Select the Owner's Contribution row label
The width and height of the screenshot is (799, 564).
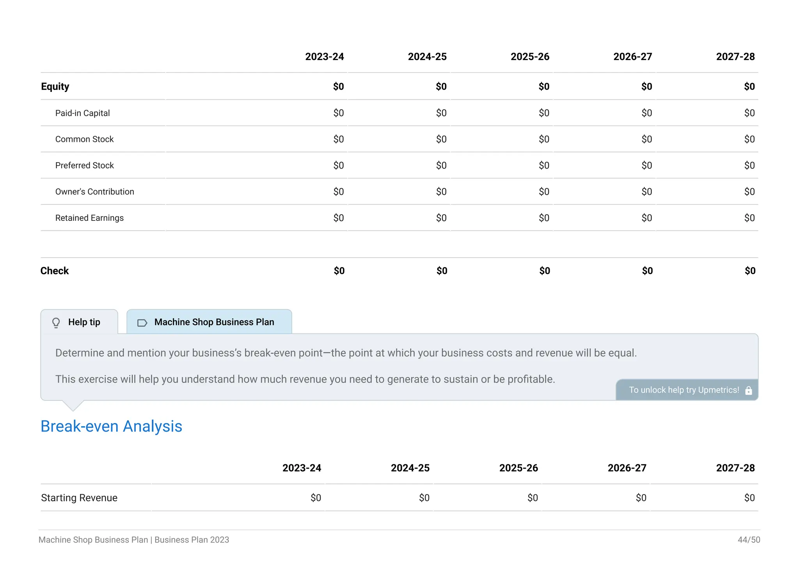click(94, 192)
